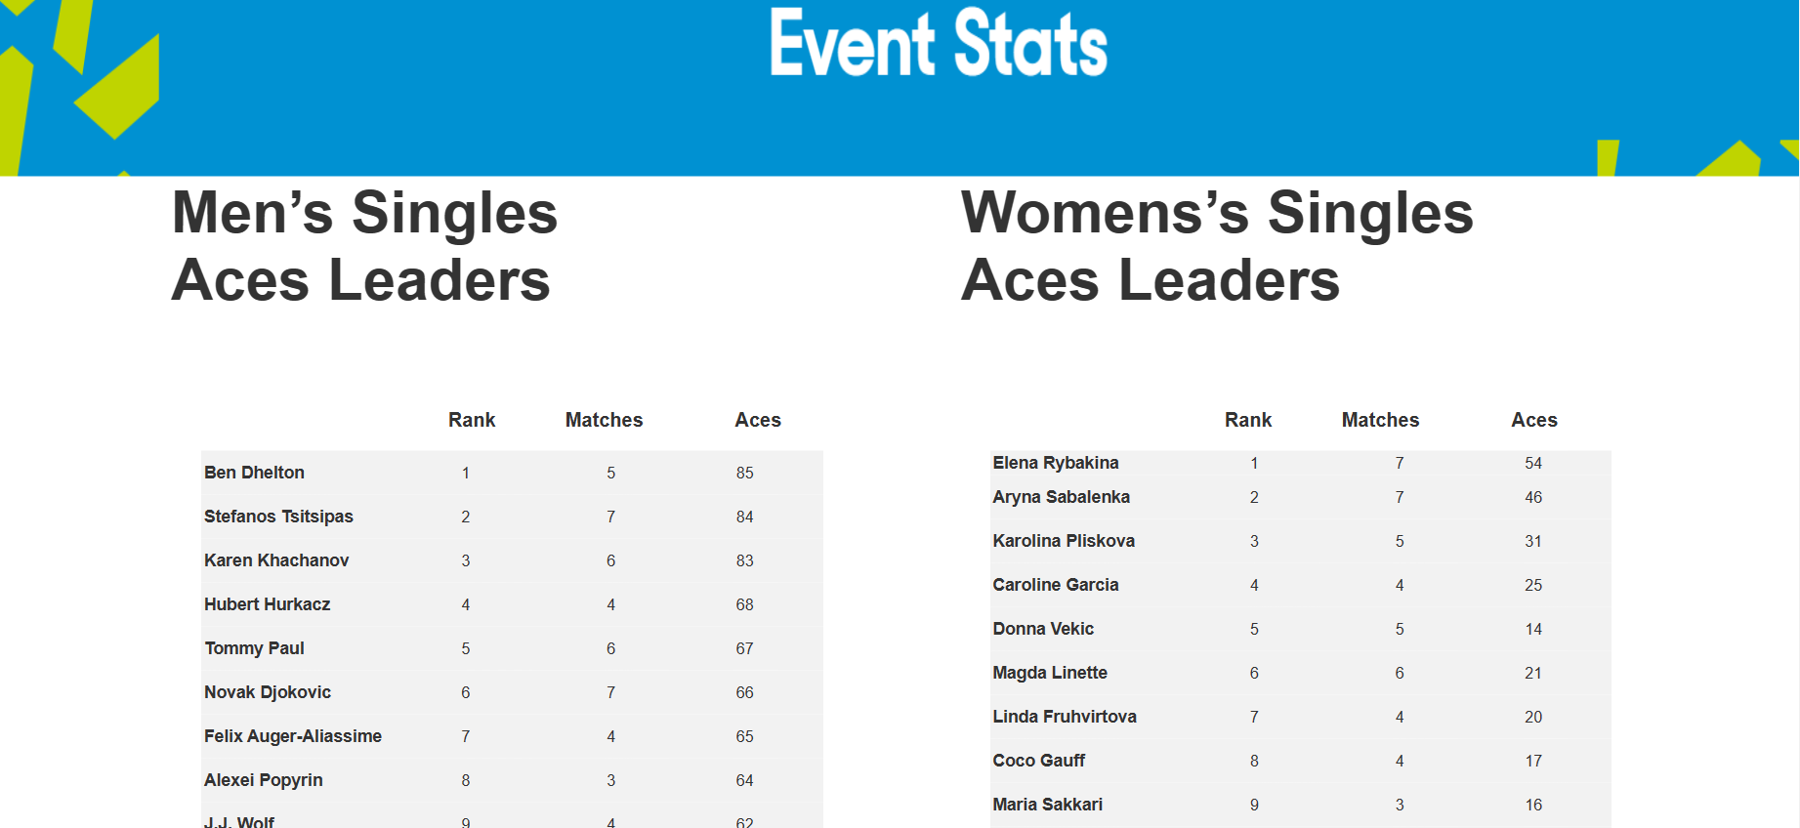Select Aryna Sabalenka in the women's list
The height and width of the screenshot is (828, 1800).
[1061, 497]
